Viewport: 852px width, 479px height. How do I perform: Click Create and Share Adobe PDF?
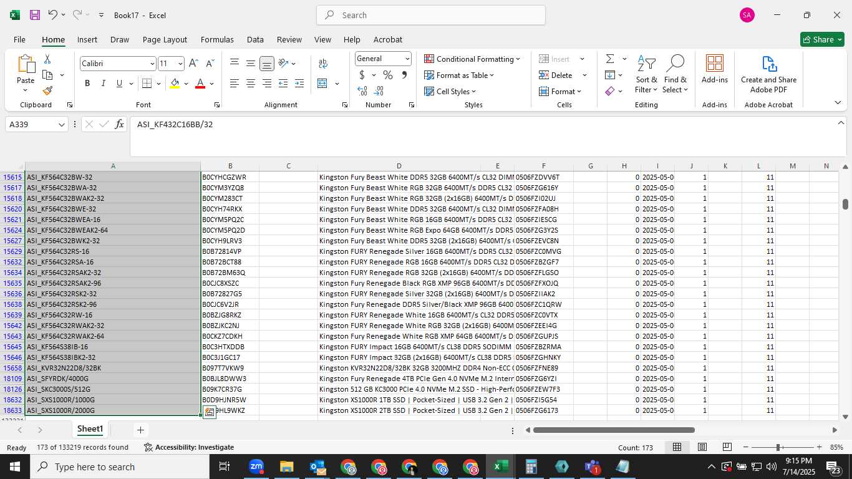coord(768,74)
